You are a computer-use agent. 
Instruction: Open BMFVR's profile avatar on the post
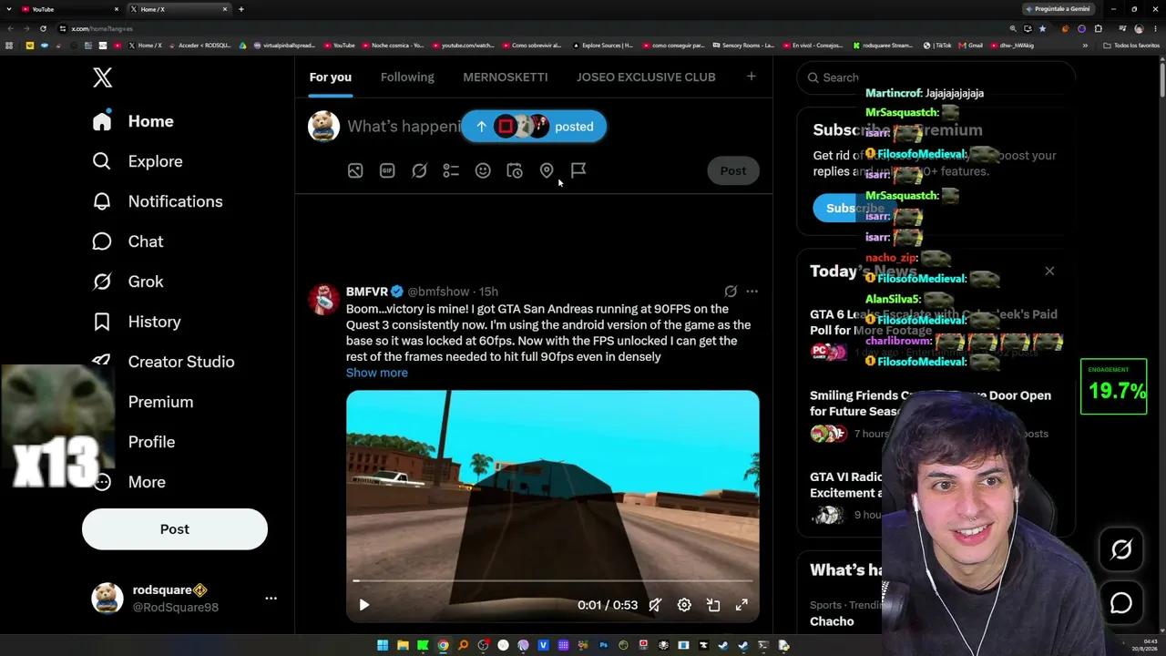(324, 299)
